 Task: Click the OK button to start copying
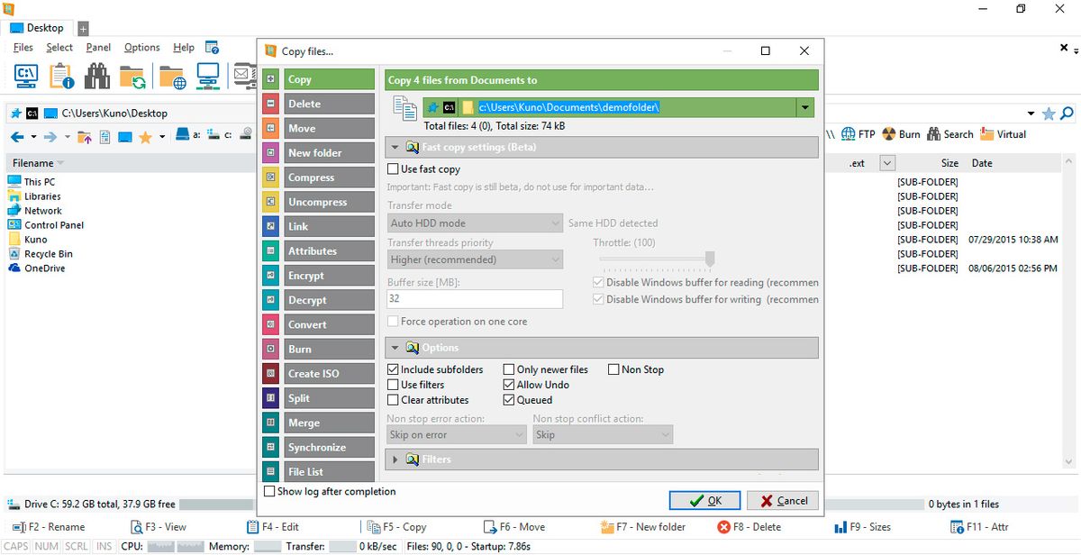pyautogui.click(x=704, y=501)
